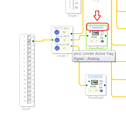Click Input1 channel 15 output pin

(x=33, y=101)
